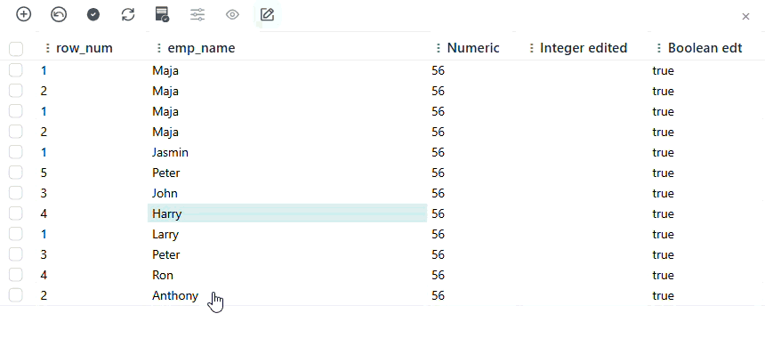Open the Boolean edt column dots menu

click(658, 48)
